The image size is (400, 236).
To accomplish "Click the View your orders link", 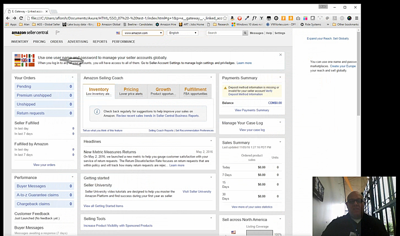I will (44, 165).
